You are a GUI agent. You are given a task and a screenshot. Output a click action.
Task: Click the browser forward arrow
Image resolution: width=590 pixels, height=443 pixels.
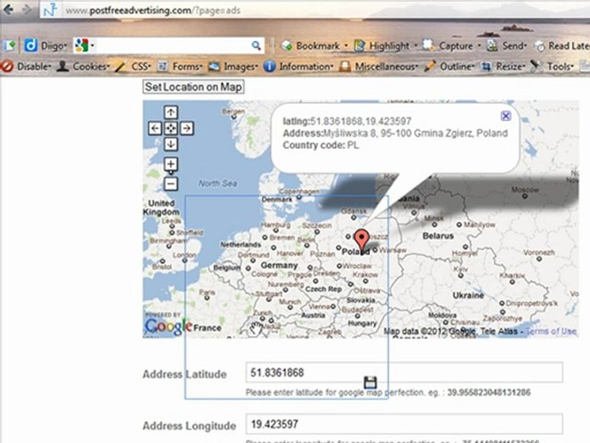pyautogui.click(x=26, y=9)
